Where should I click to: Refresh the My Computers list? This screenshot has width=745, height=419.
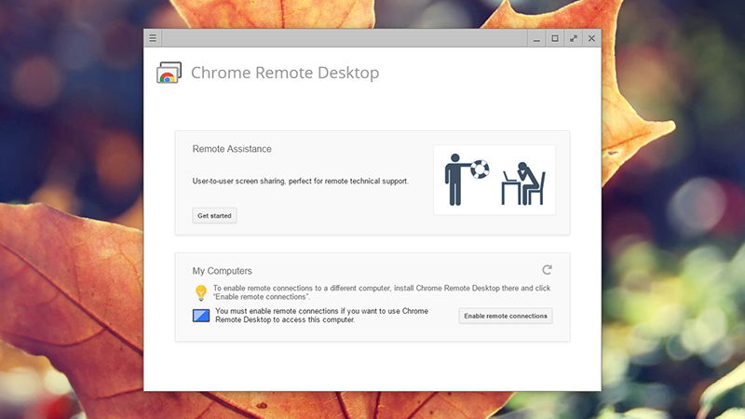coord(547,270)
